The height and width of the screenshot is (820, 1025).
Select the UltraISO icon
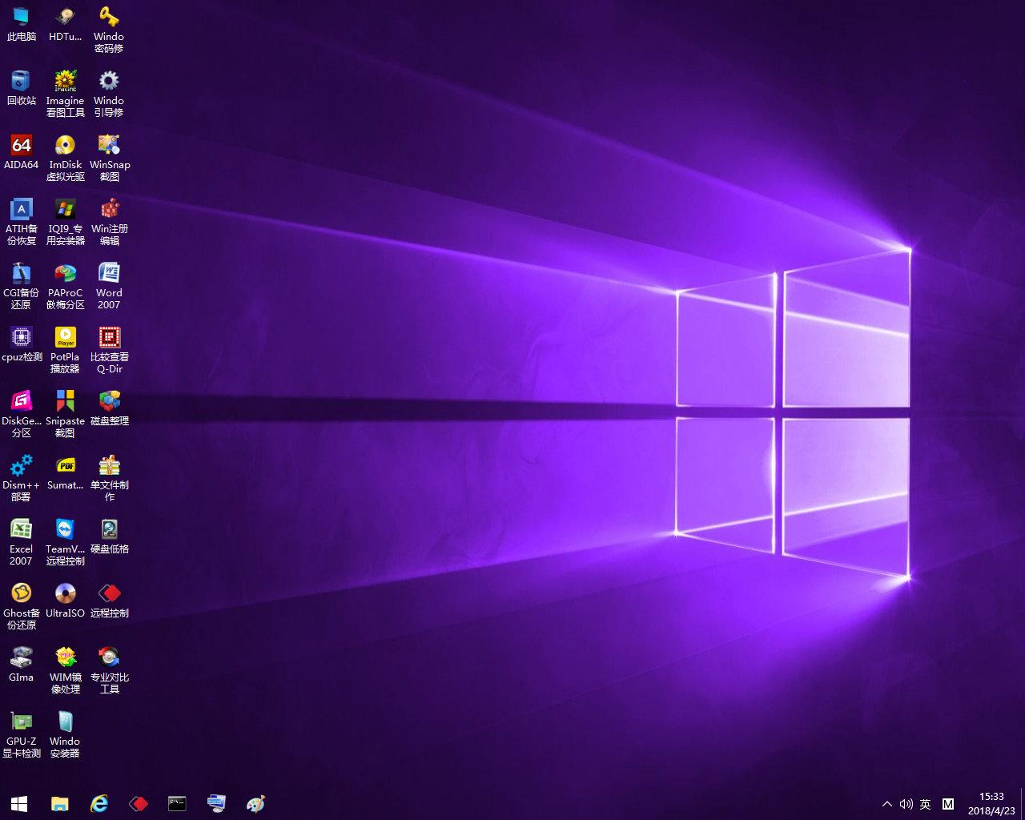pyautogui.click(x=65, y=601)
